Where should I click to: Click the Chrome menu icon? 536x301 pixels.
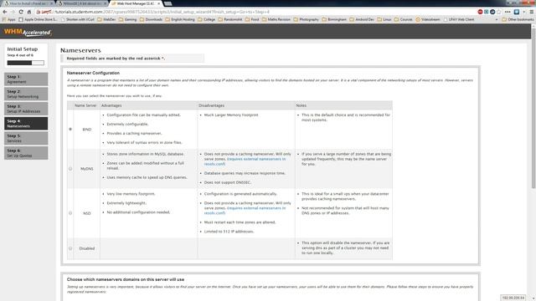(532, 12)
